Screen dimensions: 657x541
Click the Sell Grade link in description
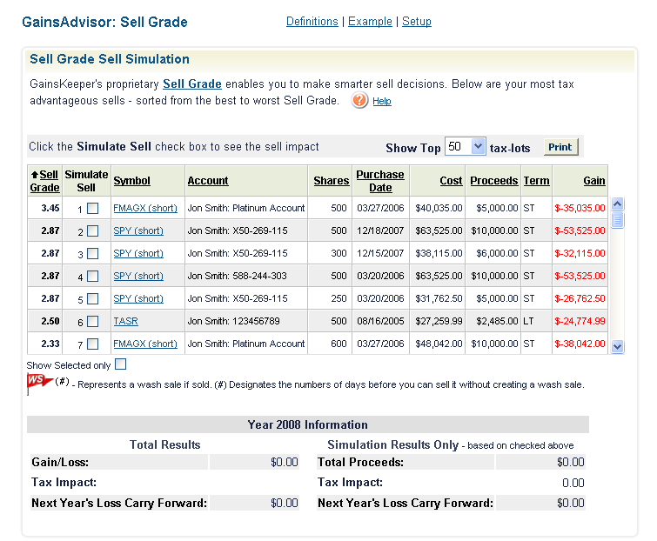pos(192,84)
